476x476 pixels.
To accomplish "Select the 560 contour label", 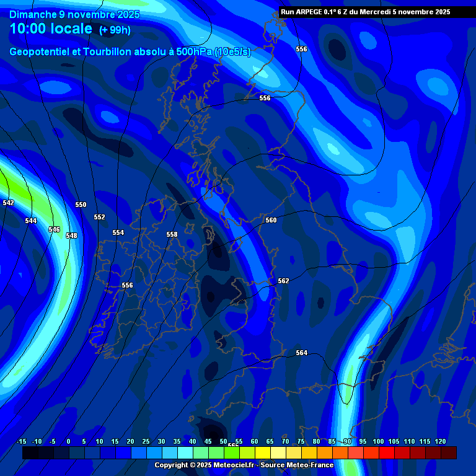I will (271, 220).
